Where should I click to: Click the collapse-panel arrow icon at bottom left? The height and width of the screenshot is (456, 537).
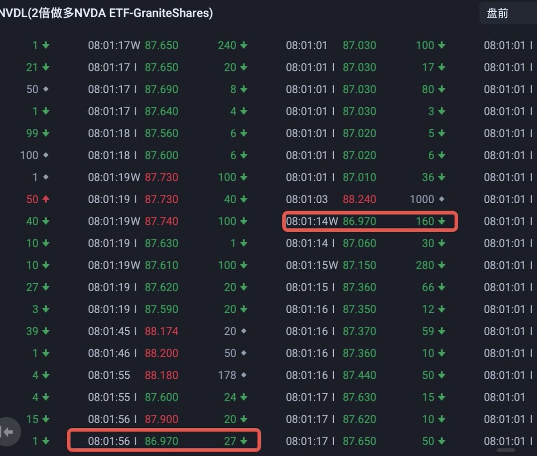click(8, 432)
